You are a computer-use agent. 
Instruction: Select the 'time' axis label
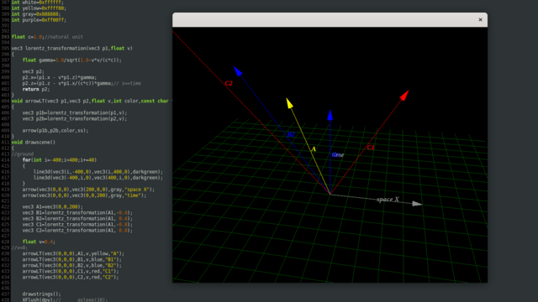tap(338, 154)
